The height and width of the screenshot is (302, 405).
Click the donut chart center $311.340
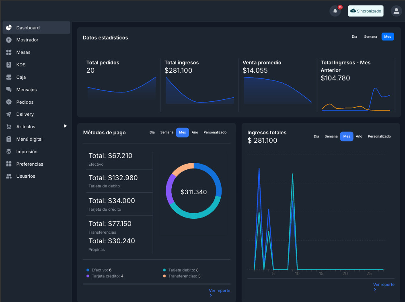click(x=194, y=192)
